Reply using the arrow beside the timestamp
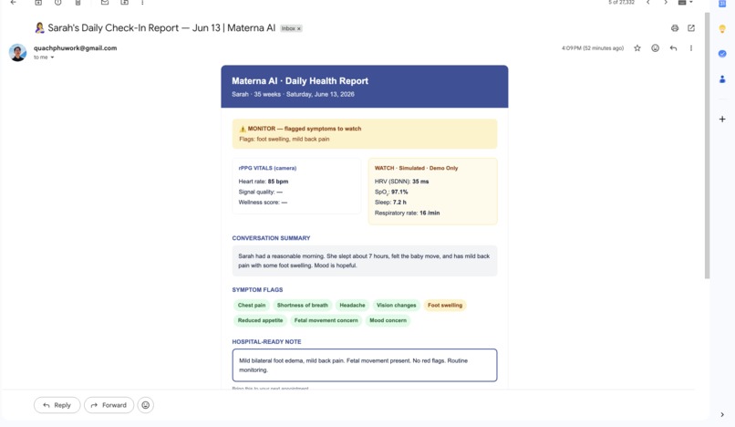This screenshot has width=735, height=427. coord(673,47)
